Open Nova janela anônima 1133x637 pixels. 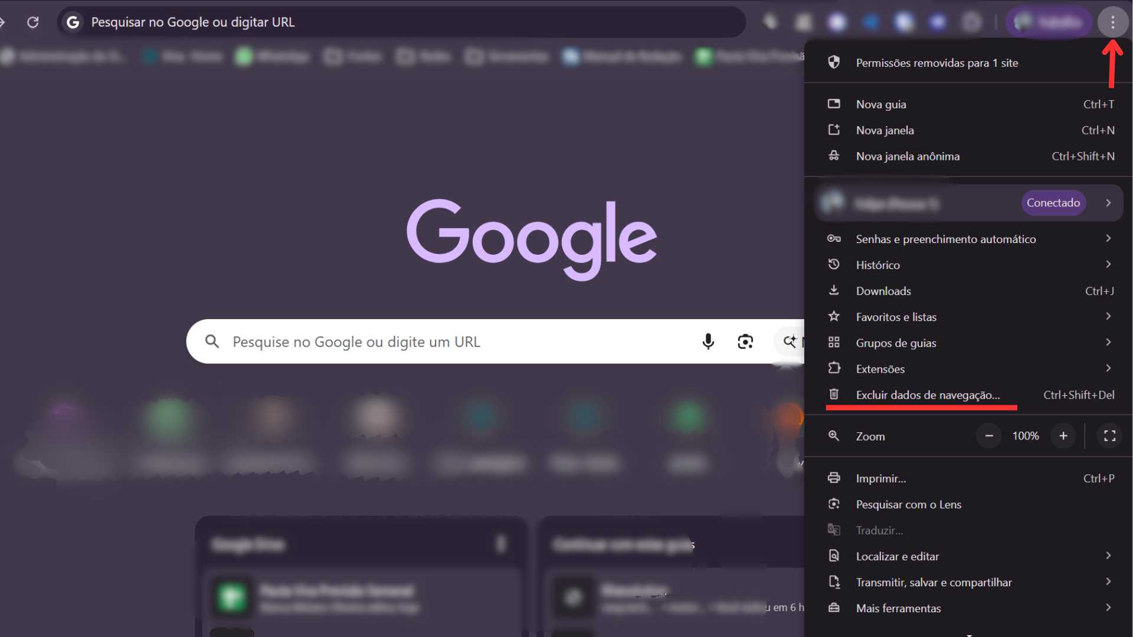tap(968, 156)
